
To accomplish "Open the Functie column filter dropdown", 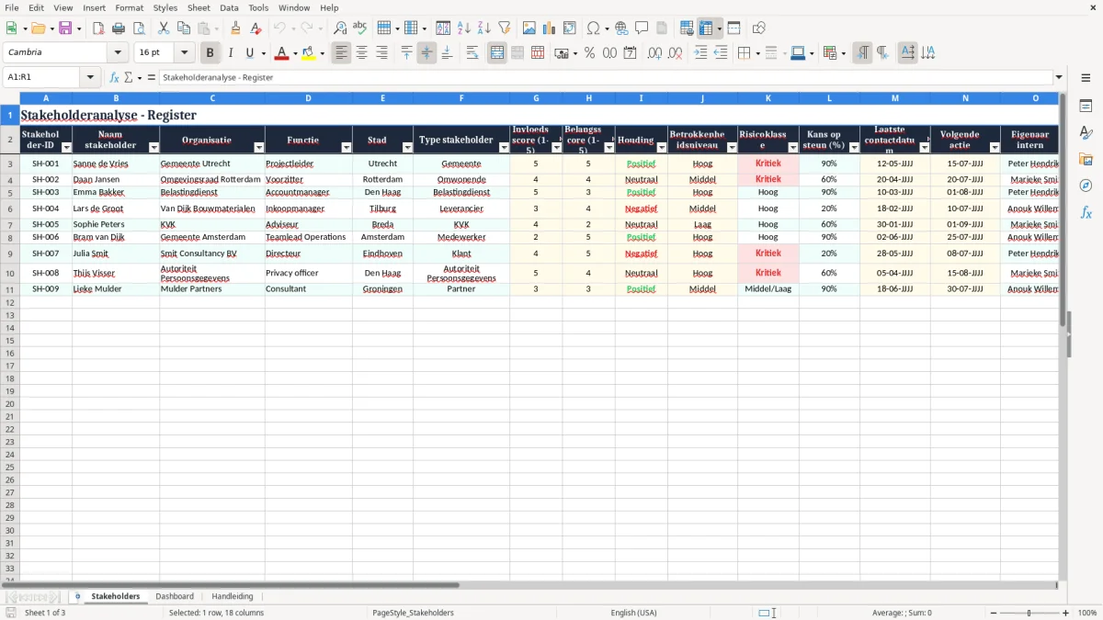I will (346, 148).
